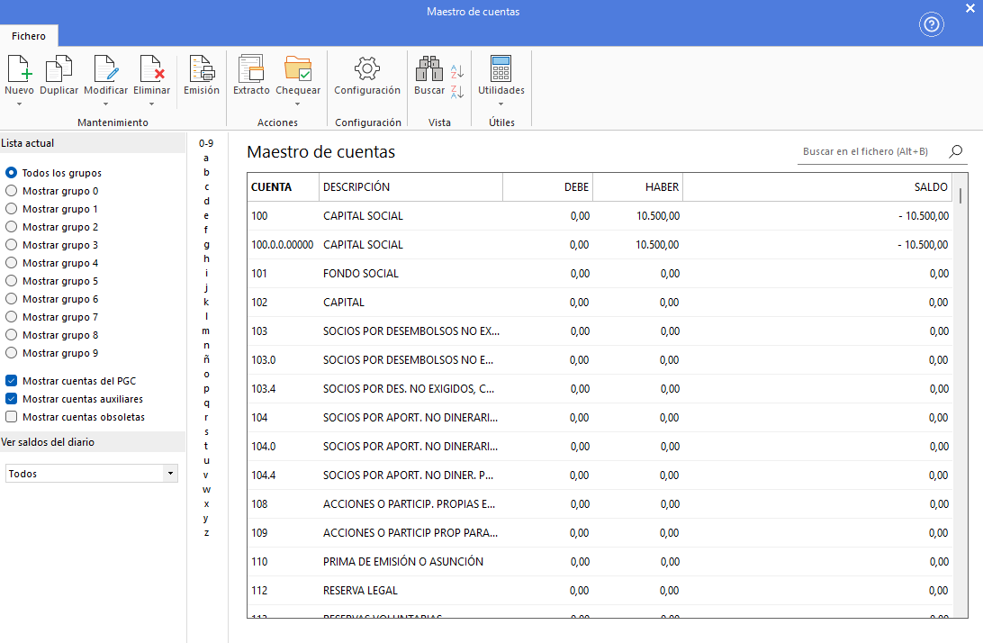Close the Maestro de cuentas window
This screenshot has height=643, width=983.
[969, 8]
